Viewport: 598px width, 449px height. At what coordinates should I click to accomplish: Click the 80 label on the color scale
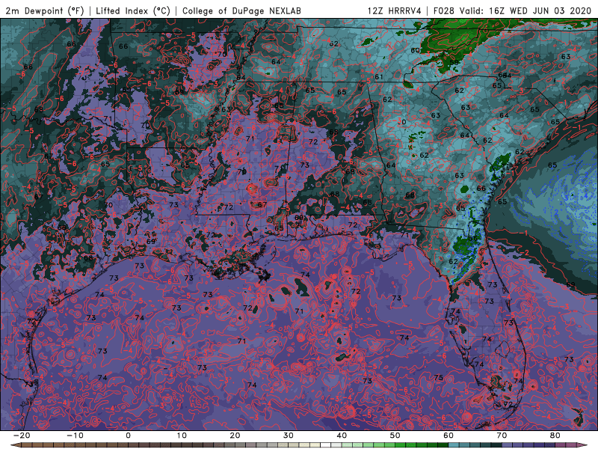[x=555, y=436]
